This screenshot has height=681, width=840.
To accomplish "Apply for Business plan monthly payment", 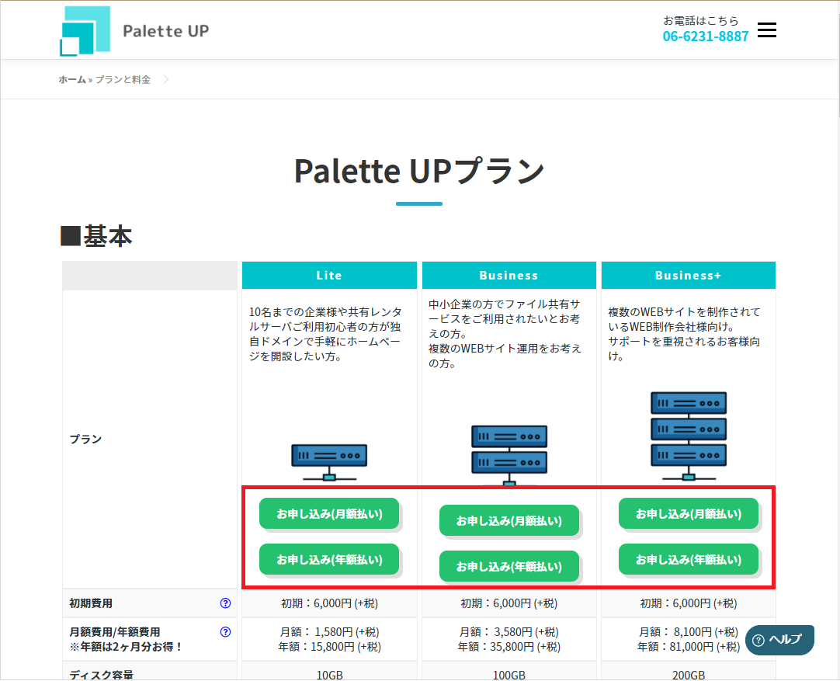I will coord(509,520).
